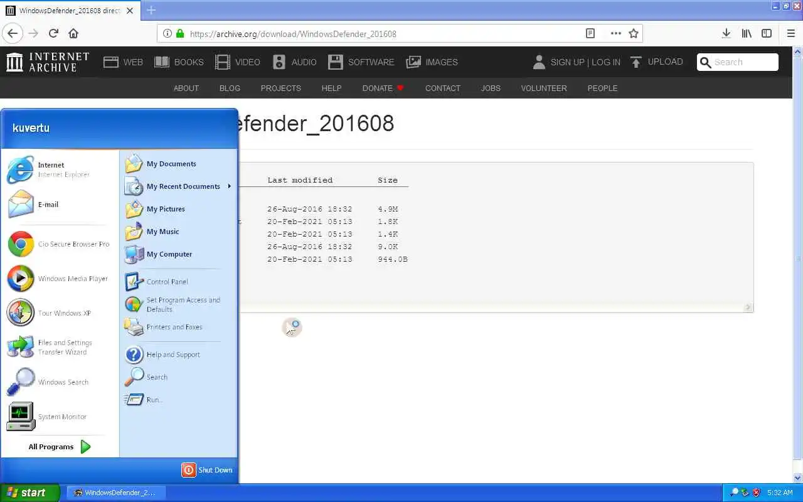803x502 pixels.
Task: Click the 944.0B size cell
Action: click(x=393, y=259)
